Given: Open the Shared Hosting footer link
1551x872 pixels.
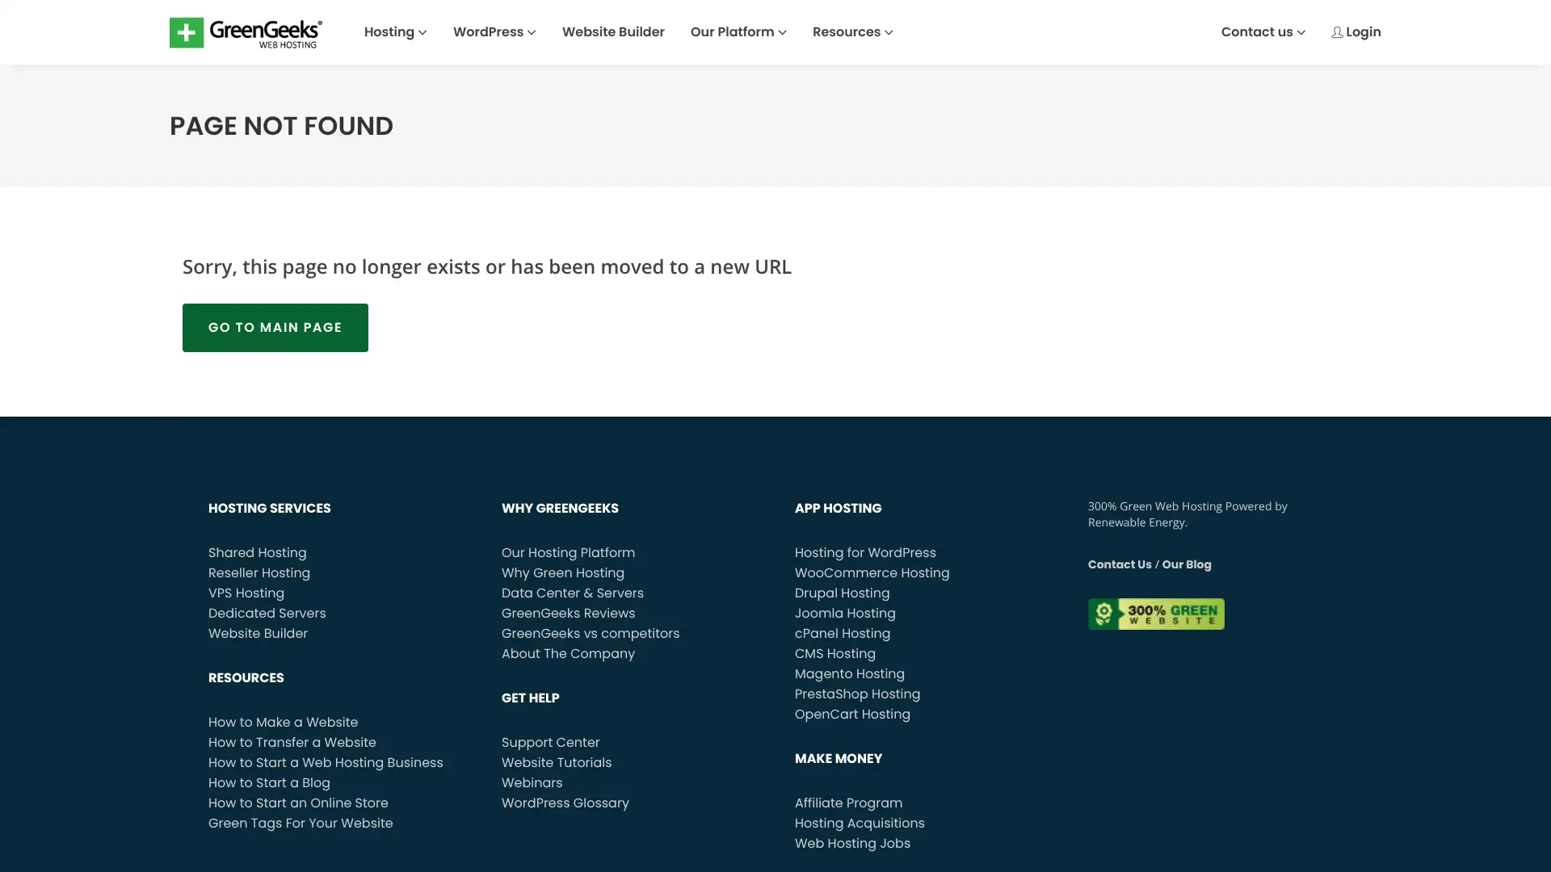Looking at the screenshot, I should click(x=258, y=553).
